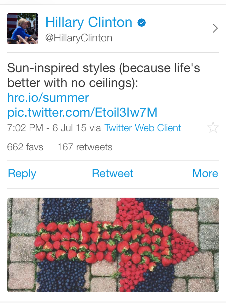Retweet this tweet
The width and height of the screenshot is (226, 303).
[113, 173]
